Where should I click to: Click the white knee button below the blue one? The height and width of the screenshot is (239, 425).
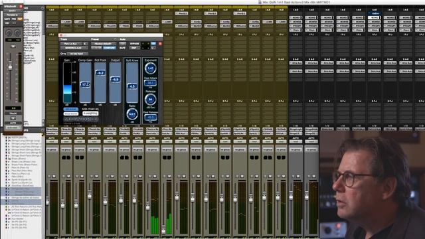[x=71, y=114]
